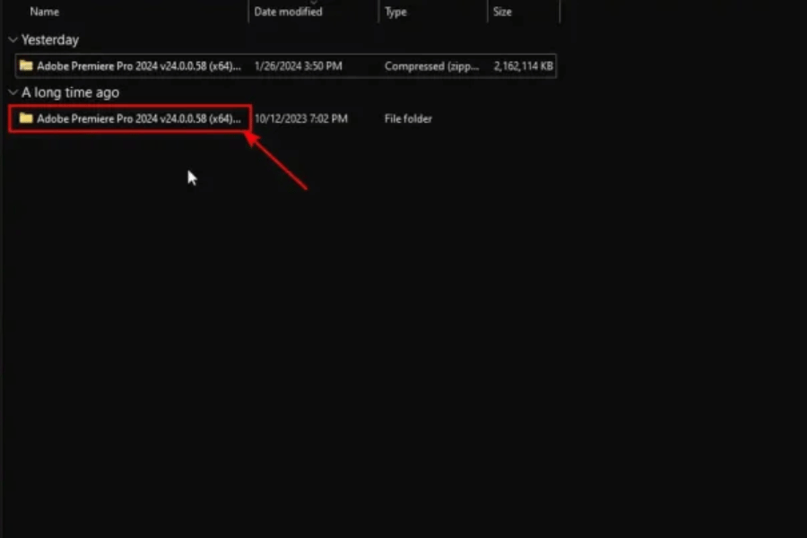This screenshot has width=807, height=538.
Task: Click the divider between Name and Date modified
Action: click(248, 13)
